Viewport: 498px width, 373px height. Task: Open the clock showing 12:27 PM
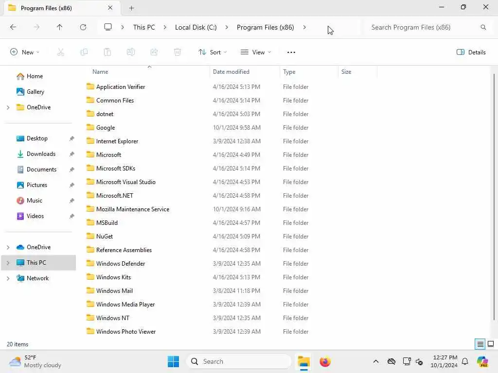click(x=444, y=361)
